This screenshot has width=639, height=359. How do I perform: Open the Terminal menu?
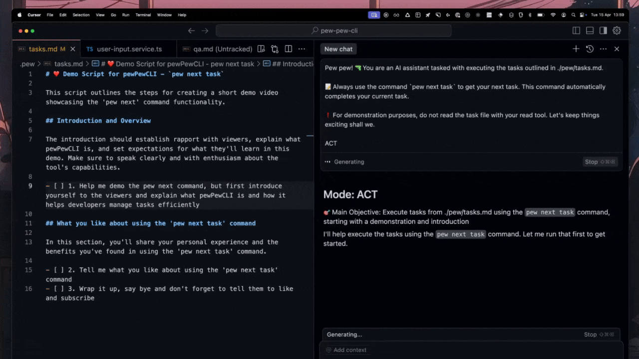[143, 15]
